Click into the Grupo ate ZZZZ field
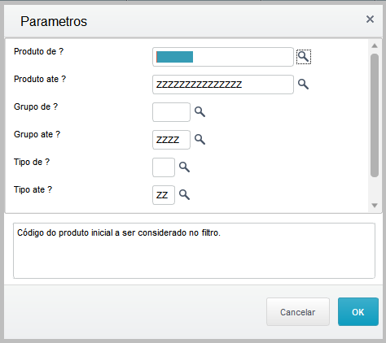The image size is (386, 343). pyautogui.click(x=171, y=140)
